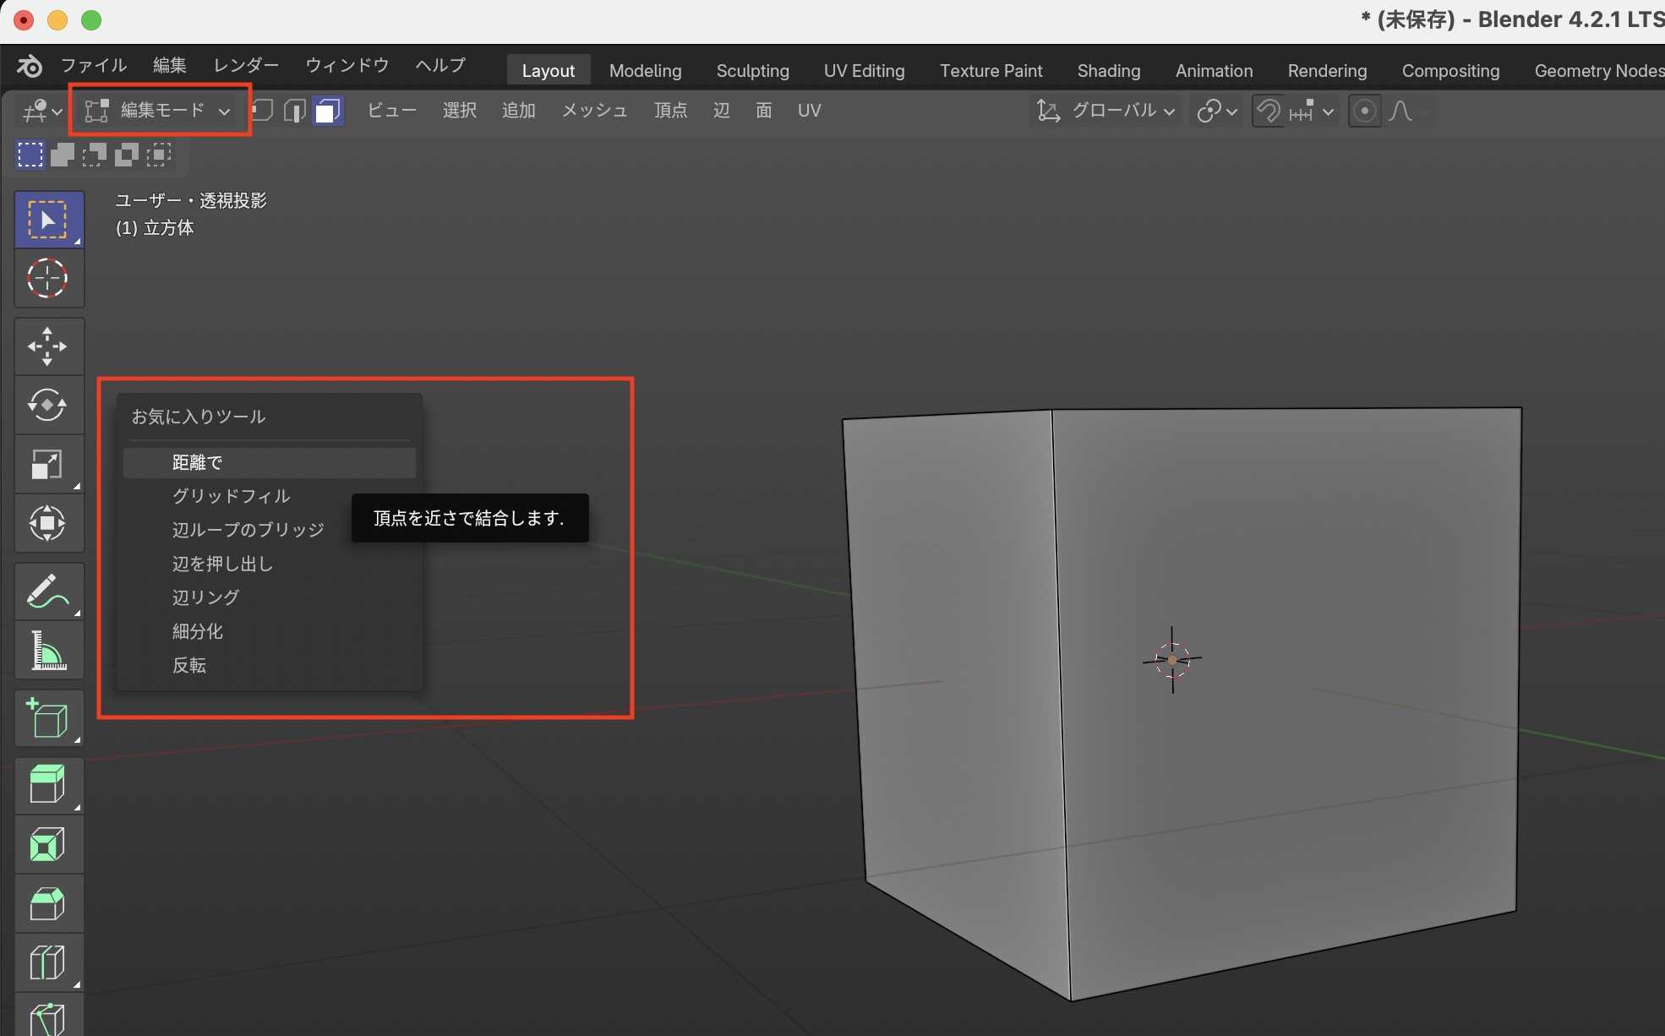Expand the pivot point dropdown
Screen dimensions: 1665x1036
click(x=1217, y=111)
